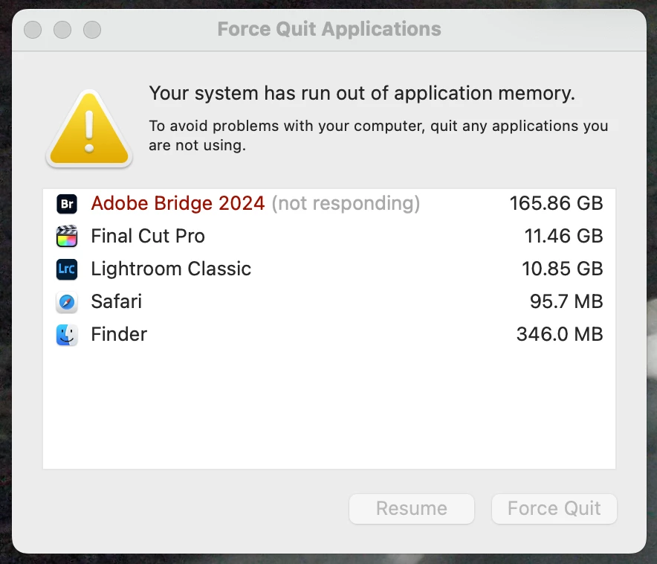This screenshot has width=657, height=564.
Task: Click the Resume button
Action: pyautogui.click(x=411, y=509)
